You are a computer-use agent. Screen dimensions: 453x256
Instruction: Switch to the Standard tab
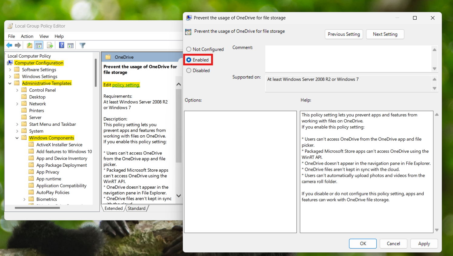tap(137, 208)
